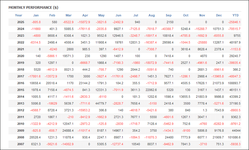
Task: Click the Year column header
Action: point(19,15)
